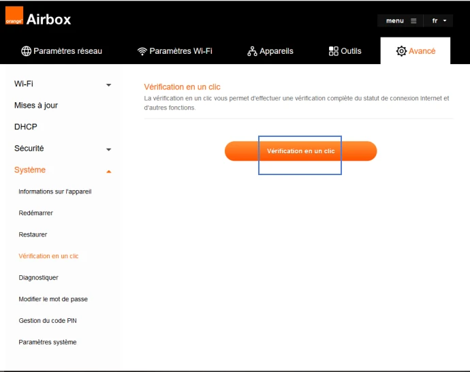Screen dimensions: 470x372
Task: Click the globe icon of Paramètres réseau
Action: 26,51
